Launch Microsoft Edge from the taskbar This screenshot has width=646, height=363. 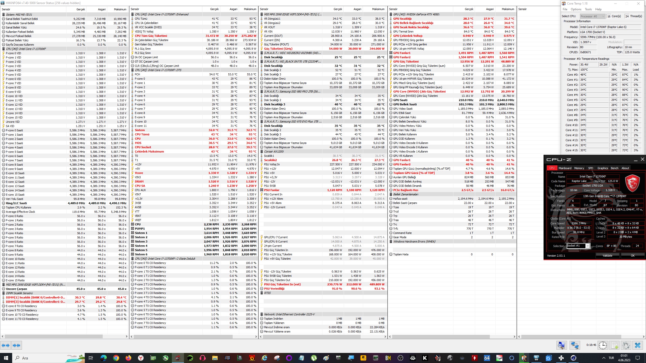(103, 358)
